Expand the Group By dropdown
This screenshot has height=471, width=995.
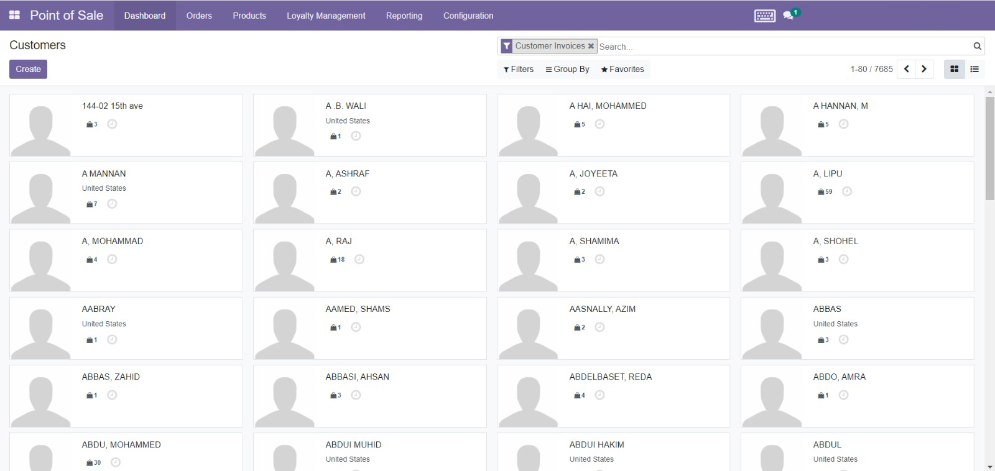point(567,69)
